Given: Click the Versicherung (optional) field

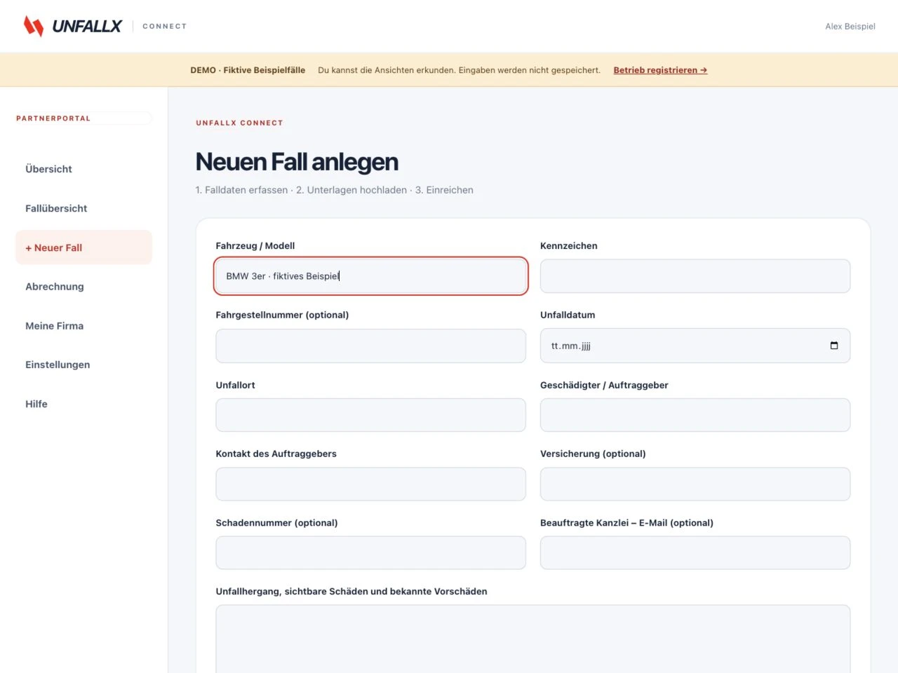Looking at the screenshot, I should tap(695, 484).
